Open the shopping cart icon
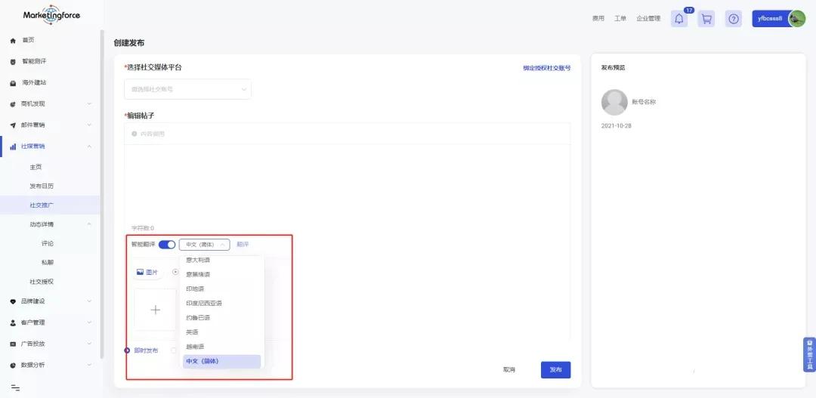The image size is (816, 398). tap(706, 19)
